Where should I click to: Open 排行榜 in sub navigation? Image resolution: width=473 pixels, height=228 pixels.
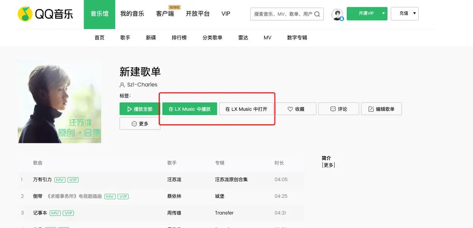click(x=179, y=38)
